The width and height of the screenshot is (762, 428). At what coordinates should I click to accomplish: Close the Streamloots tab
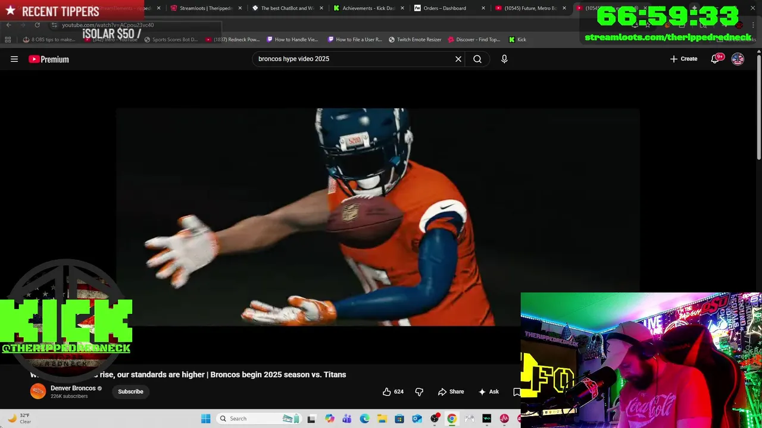point(240,8)
